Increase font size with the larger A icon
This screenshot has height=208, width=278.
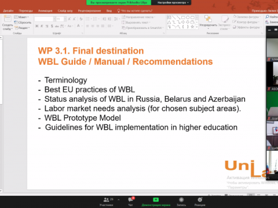[x=69, y=19]
